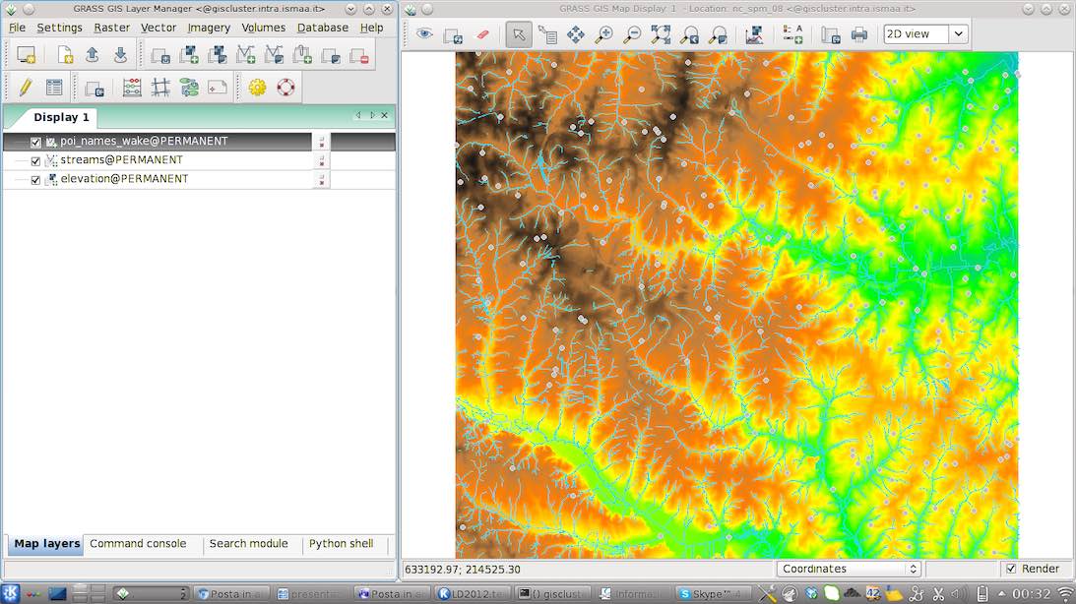Image resolution: width=1076 pixels, height=604 pixels.
Task: Expand the elevation@PERMANENT layer entry
Action: [22, 179]
